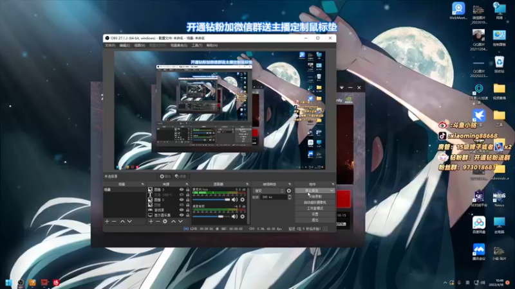Click the 麦克风/Aux volume slider handle
Viewport: 515px width, 289px height.
point(227,199)
